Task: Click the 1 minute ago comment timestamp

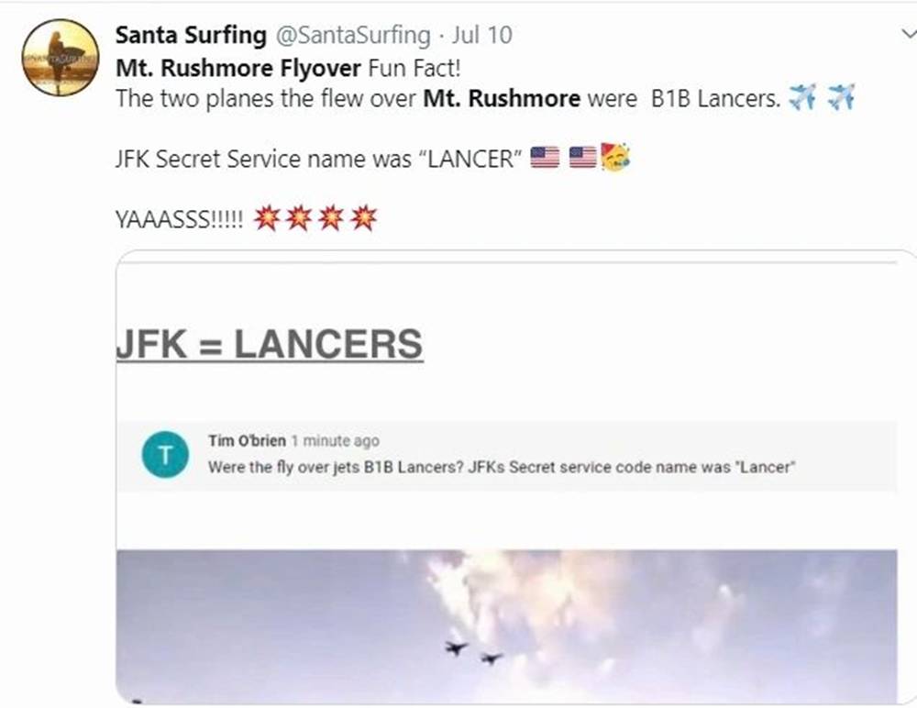Action: click(336, 440)
